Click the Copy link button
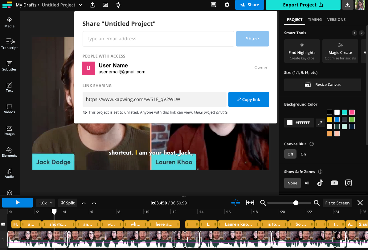The width and height of the screenshot is (368, 250). pyautogui.click(x=249, y=99)
